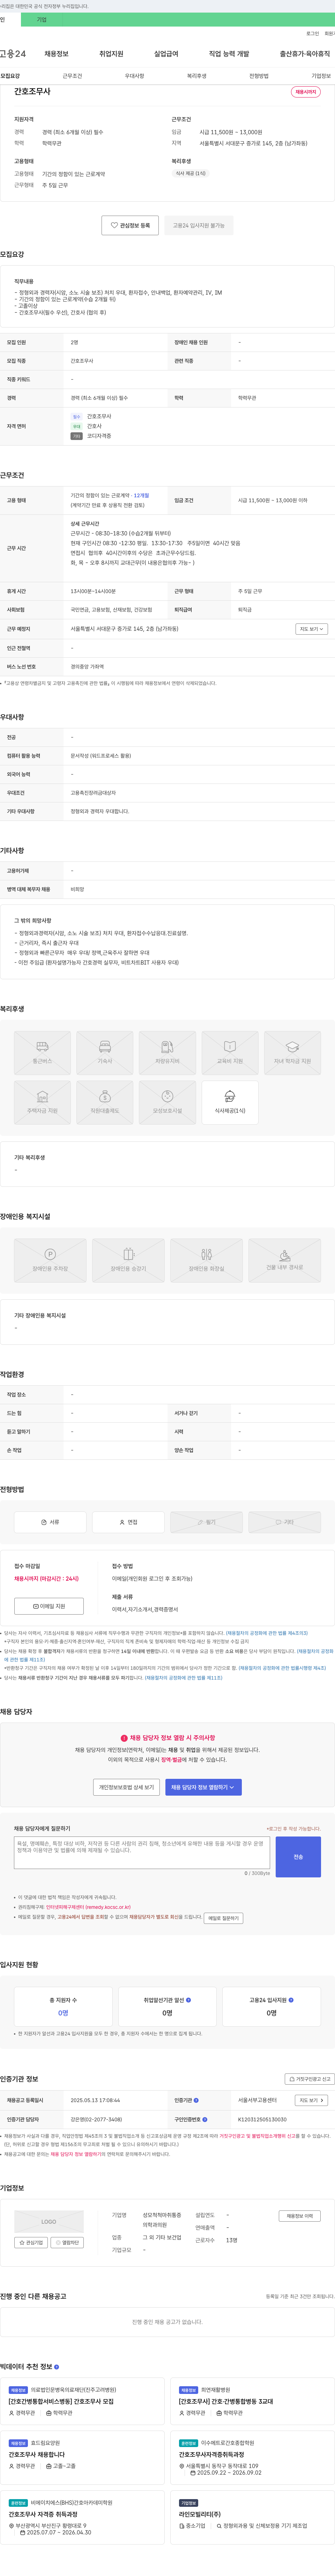Open the 12개월 contract period link
Viewport: 335px width, 2576px height.
tap(141, 495)
